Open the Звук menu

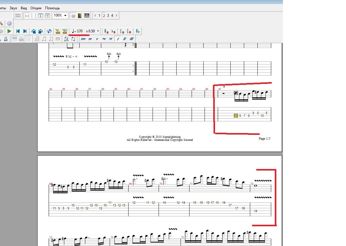(x=13, y=8)
